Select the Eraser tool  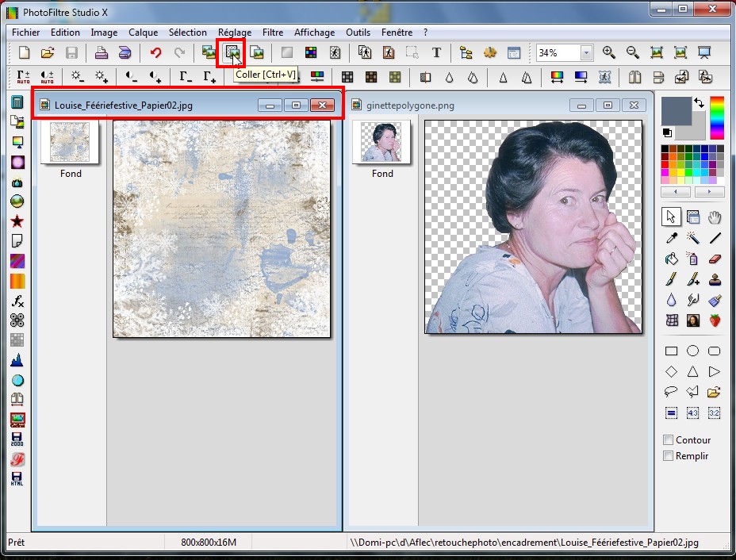click(x=715, y=259)
